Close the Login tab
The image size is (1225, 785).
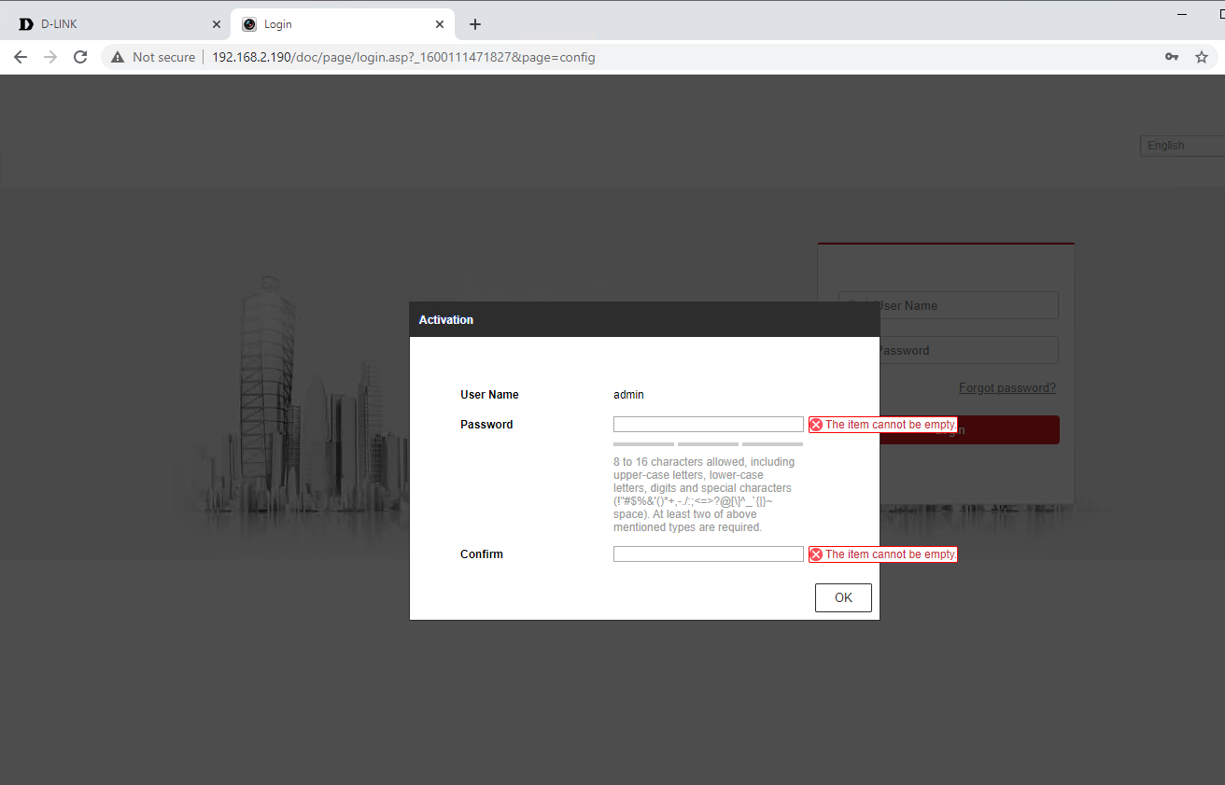tap(440, 24)
